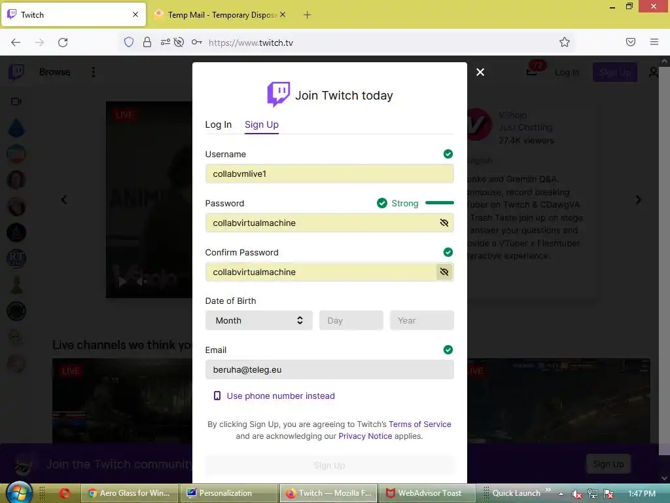Open the Terms of Service link
Viewport: 670px width, 503px height.
(419, 424)
